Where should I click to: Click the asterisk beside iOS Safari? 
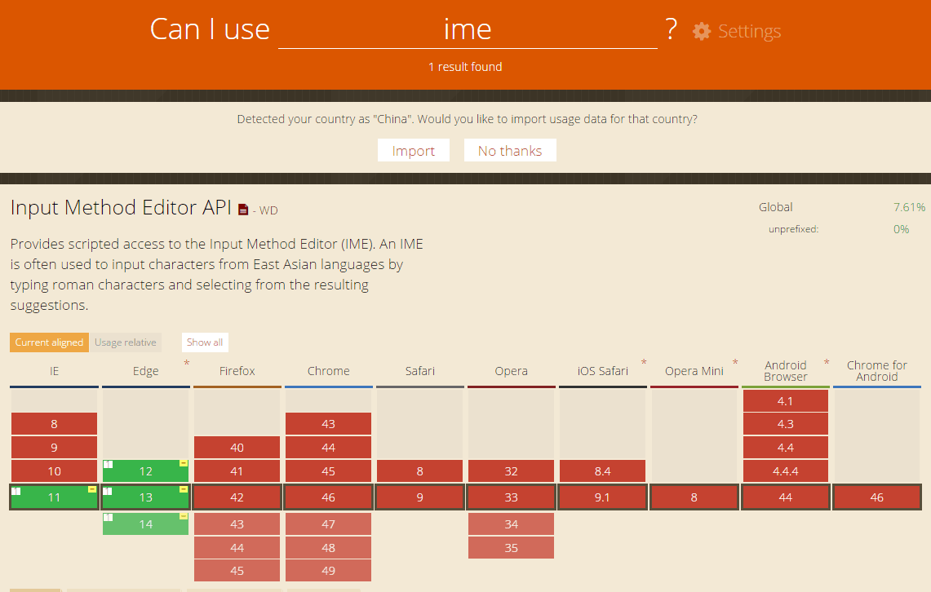click(644, 362)
